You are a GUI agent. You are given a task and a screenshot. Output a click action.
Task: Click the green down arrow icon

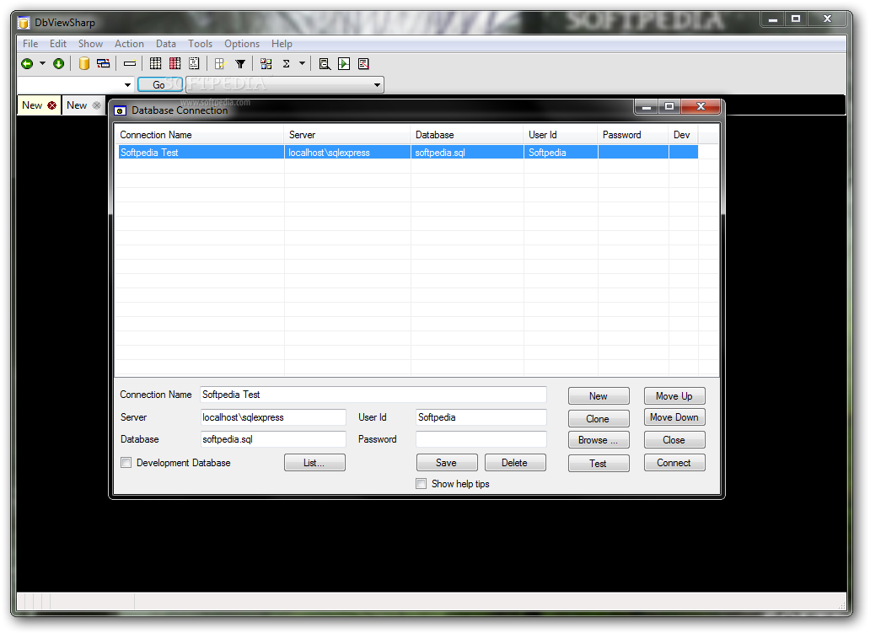[58, 64]
